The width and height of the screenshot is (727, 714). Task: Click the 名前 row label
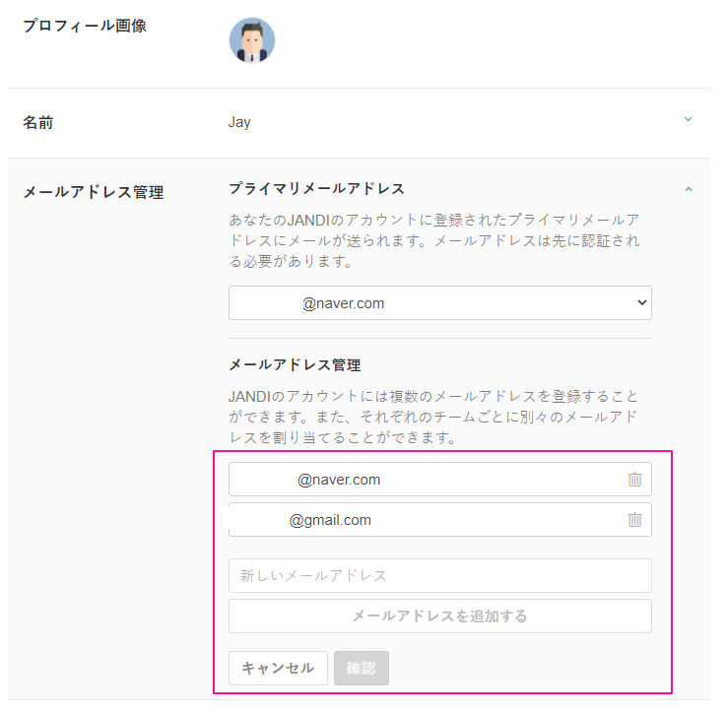[38, 123]
